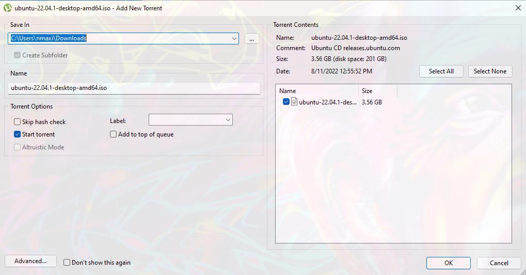Click the ISO file icon in contents list
The width and height of the screenshot is (526, 275).
pyautogui.click(x=294, y=101)
